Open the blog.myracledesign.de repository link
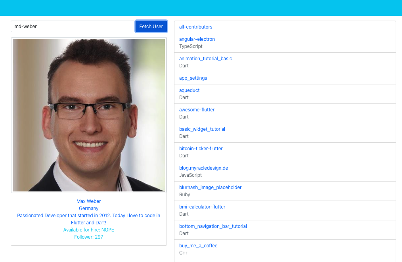 point(203,168)
